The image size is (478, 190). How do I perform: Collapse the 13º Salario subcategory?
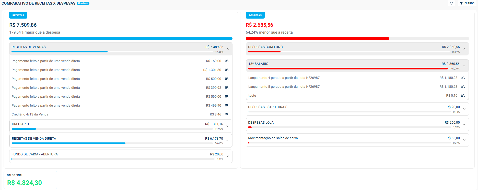[464, 66]
